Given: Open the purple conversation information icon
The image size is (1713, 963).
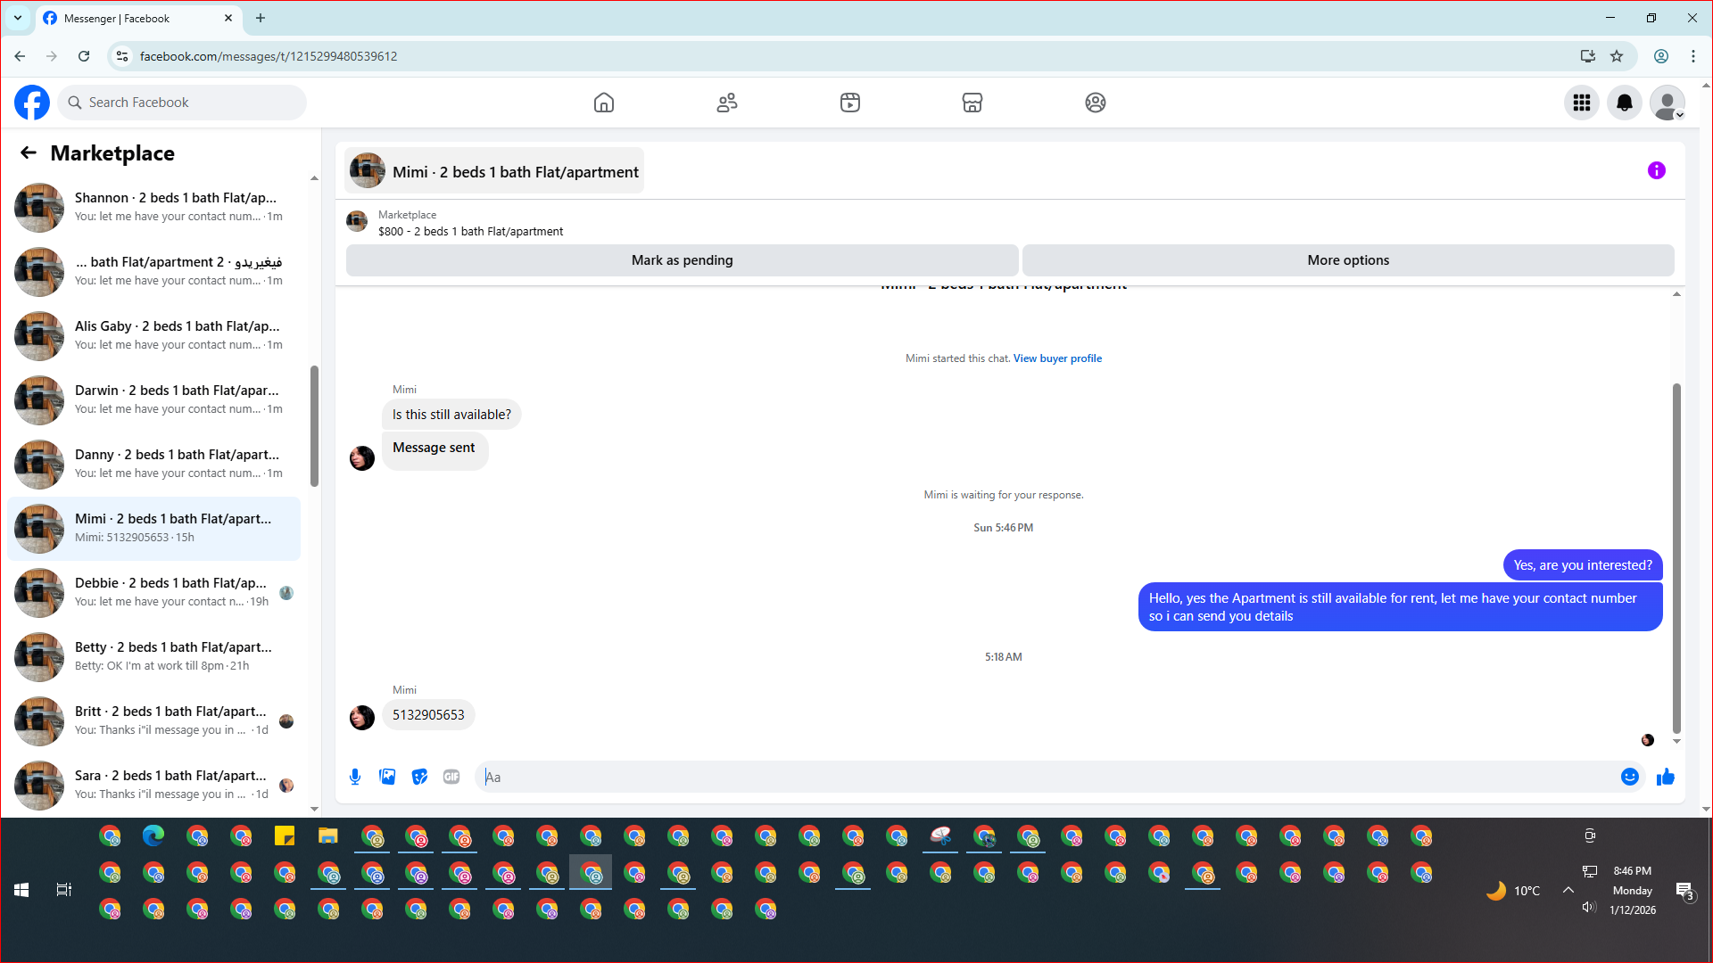Looking at the screenshot, I should (1656, 170).
